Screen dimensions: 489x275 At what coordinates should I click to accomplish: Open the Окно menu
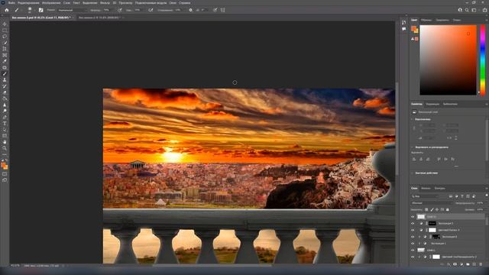(173, 3)
